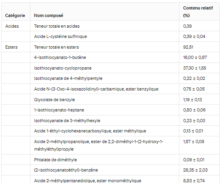Viewport: 222px width, 183px height.
Task: Select the 1-isothiocyanato-heptane row
Action: tap(111, 110)
